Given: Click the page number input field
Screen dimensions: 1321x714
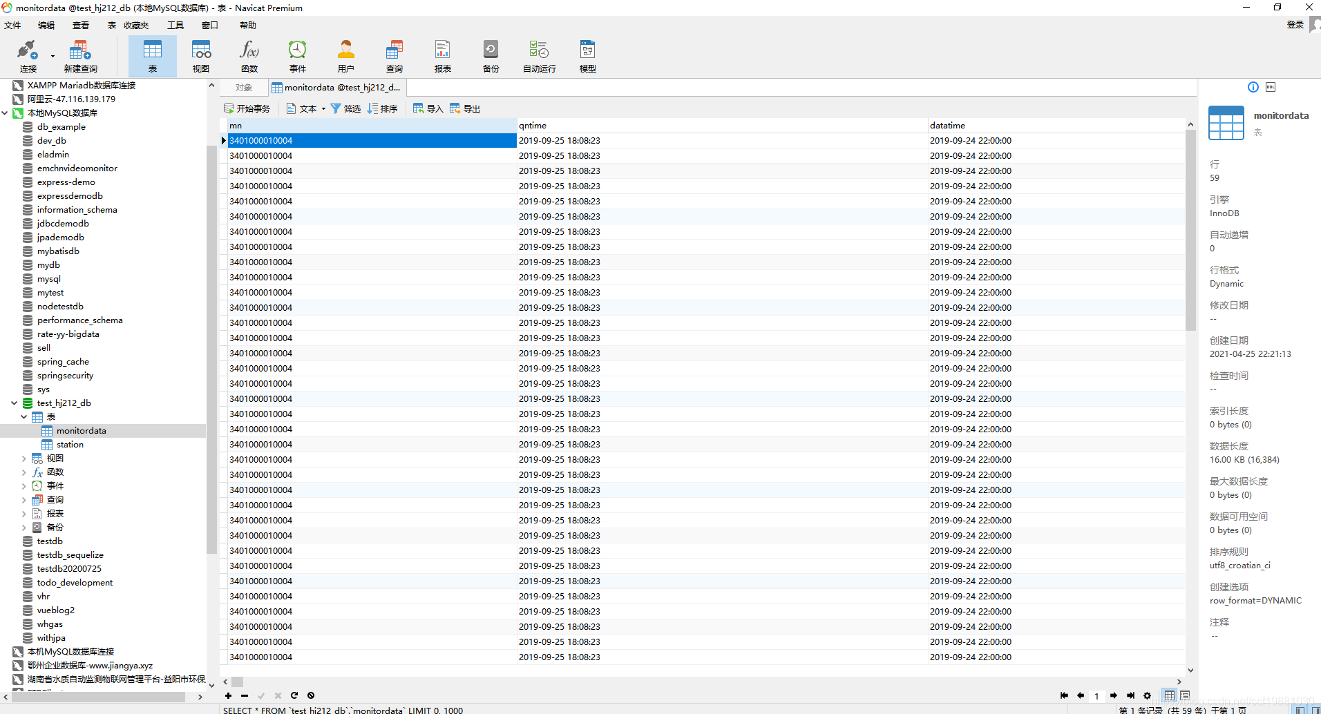Looking at the screenshot, I should (1097, 696).
